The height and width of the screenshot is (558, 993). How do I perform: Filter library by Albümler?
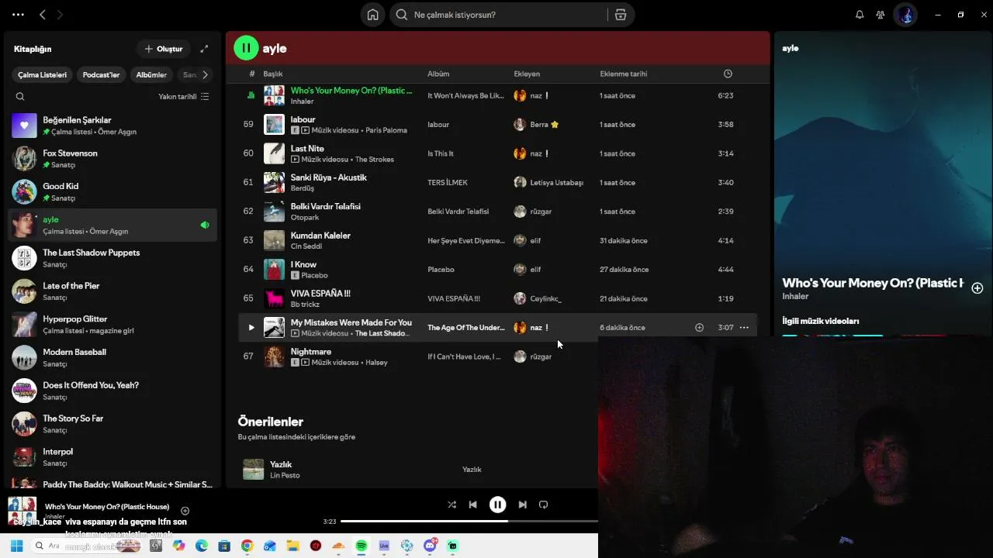pyautogui.click(x=151, y=75)
